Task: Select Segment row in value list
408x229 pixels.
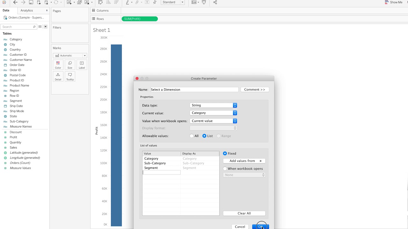Action: (181, 168)
